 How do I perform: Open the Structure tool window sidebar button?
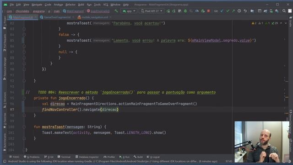5,100
